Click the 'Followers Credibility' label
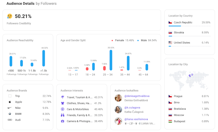This screenshot has height=132, width=218. tap(19, 23)
